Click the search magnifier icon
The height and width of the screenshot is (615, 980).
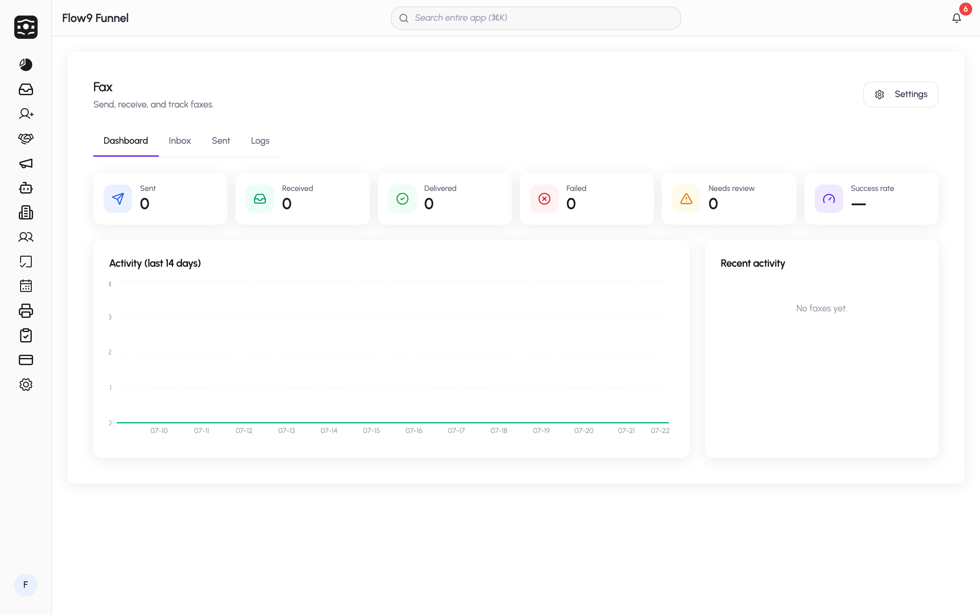point(403,18)
